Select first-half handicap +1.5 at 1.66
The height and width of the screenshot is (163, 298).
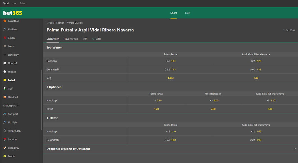click(256, 132)
